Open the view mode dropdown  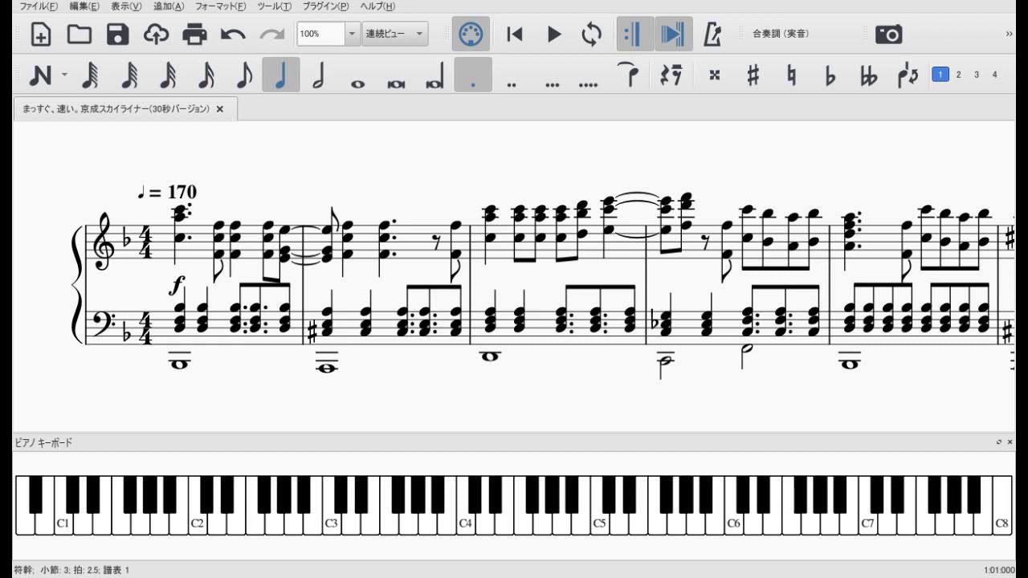click(395, 34)
